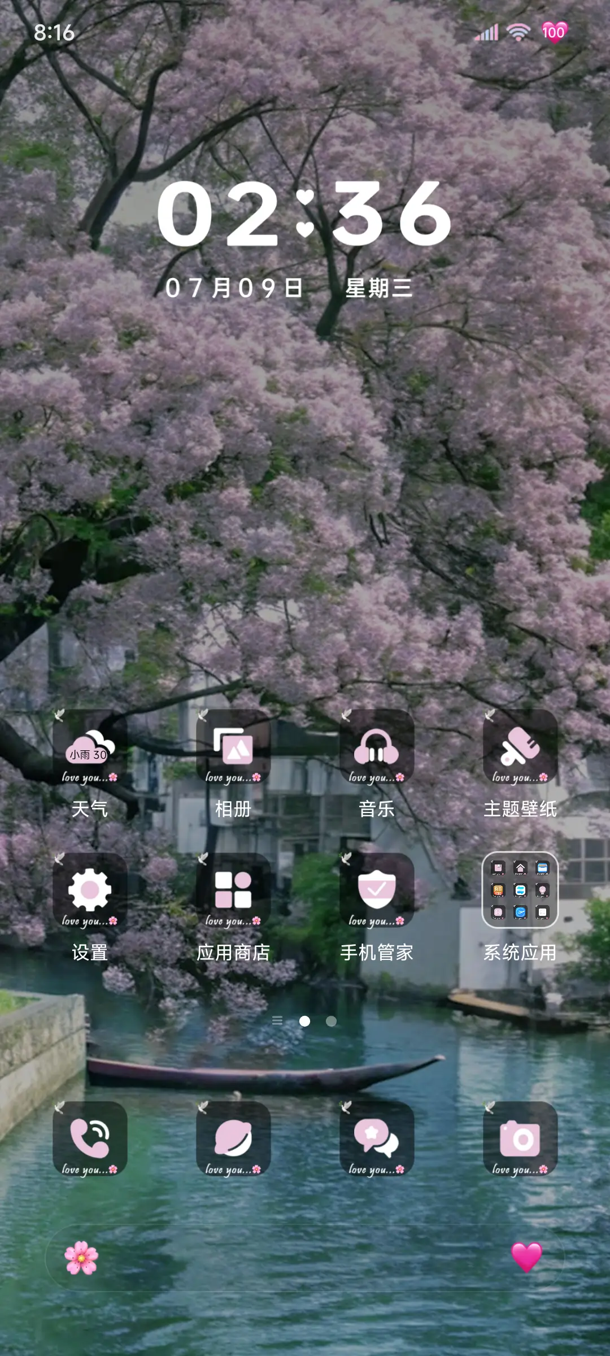This screenshot has height=1356, width=610.
Task: Tap the page list lines indicator
Action: (277, 1020)
